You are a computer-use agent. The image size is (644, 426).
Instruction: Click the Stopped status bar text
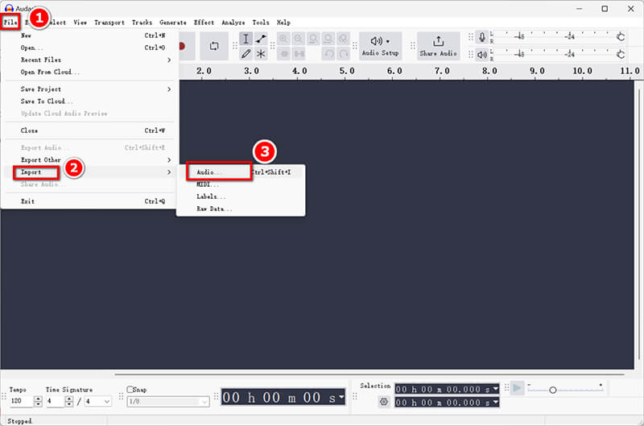(19, 421)
